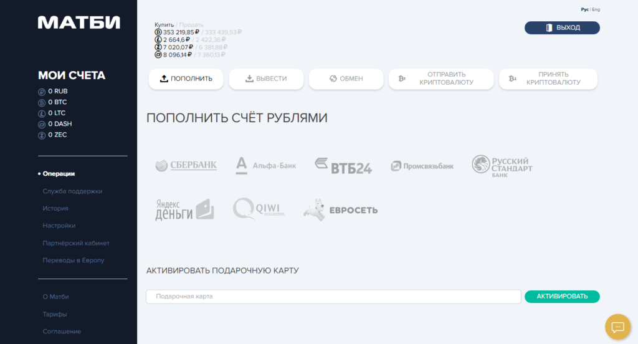Screen dimensions: 638x344
Task: Switch language to Eng
Action: click(596, 9)
